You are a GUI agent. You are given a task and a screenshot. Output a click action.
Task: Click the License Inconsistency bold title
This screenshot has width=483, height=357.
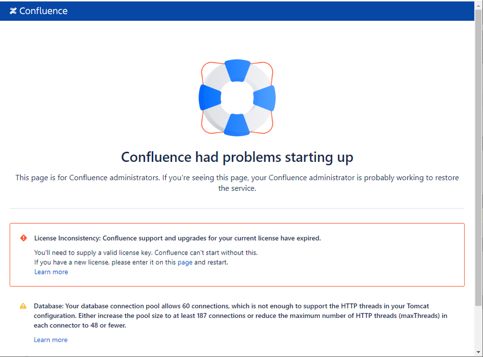(x=177, y=238)
